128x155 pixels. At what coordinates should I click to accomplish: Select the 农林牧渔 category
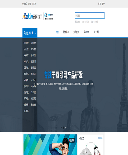tap(34, 43)
